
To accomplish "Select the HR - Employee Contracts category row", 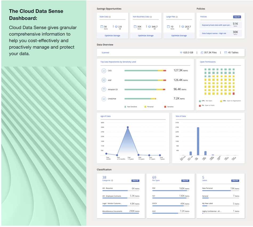I will tap(121, 197).
